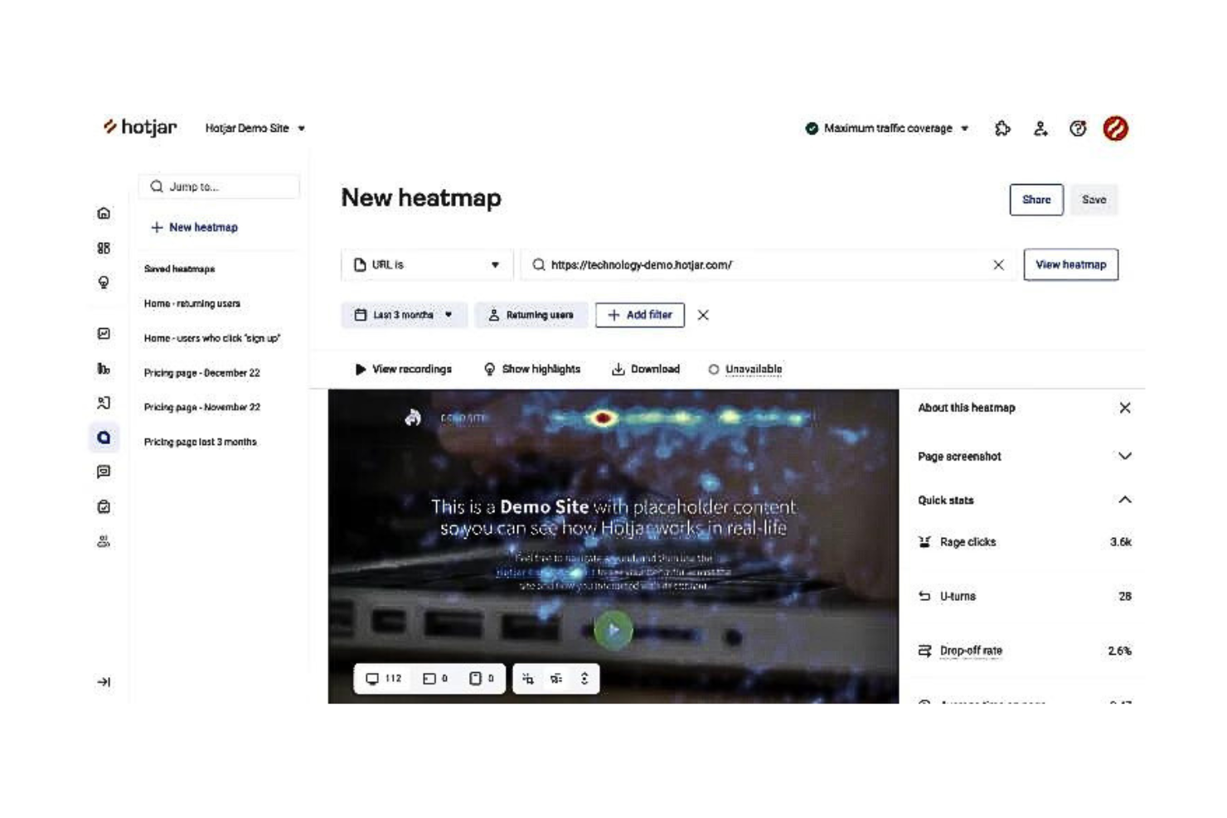This screenshot has width=1227, height=818.
Task: Select the active heatmaps icon in sidebar
Action: 104,437
